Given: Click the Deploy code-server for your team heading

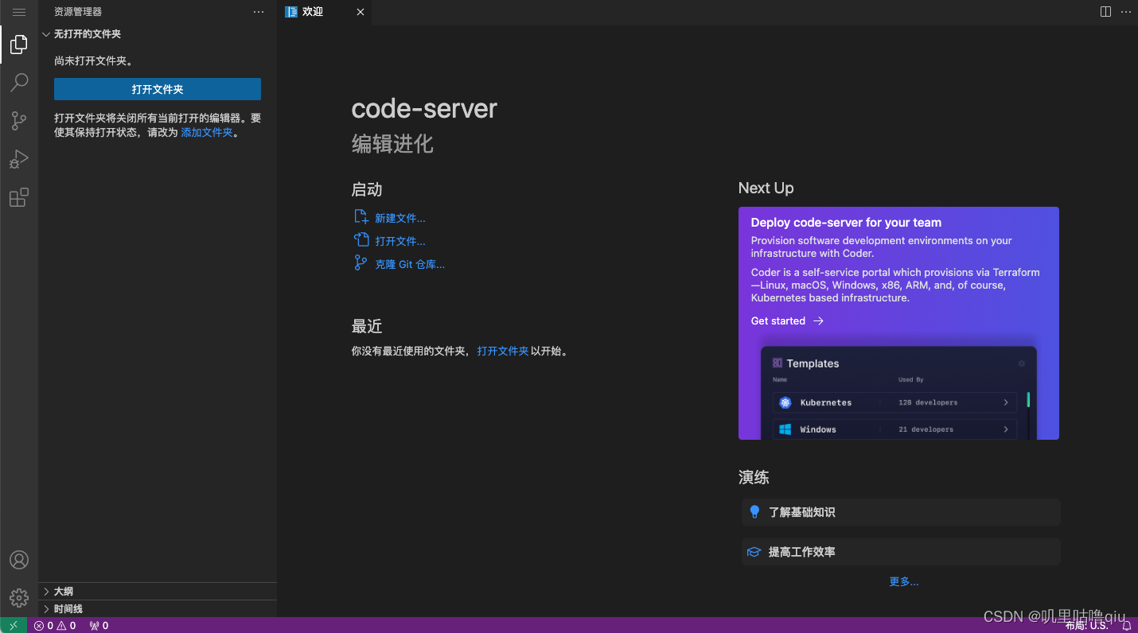Looking at the screenshot, I should [x=846, y=223].
